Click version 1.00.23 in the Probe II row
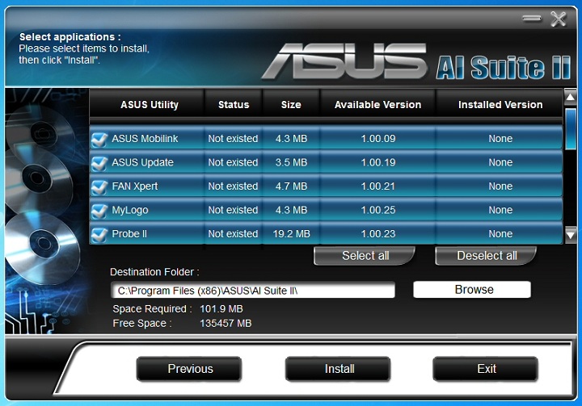This screenshot has height=406, width=582. click(378, 233)
